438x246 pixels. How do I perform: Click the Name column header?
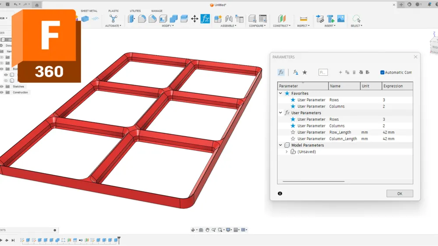point(344,86)
